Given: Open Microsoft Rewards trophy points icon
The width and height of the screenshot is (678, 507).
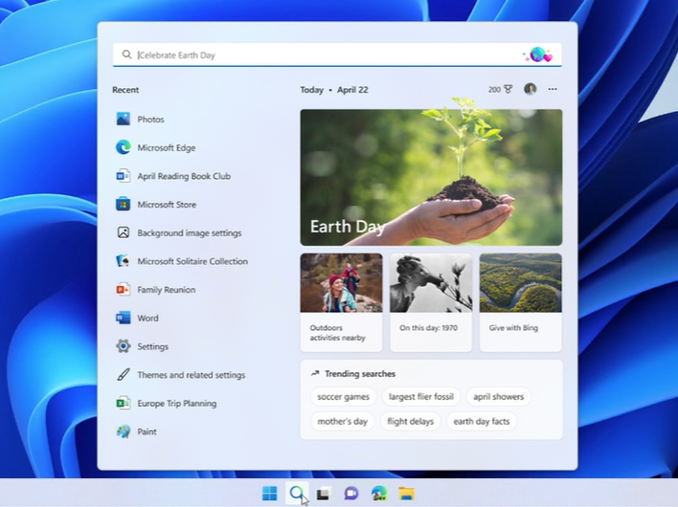Looking at the screenshot, I should point(500,89).
